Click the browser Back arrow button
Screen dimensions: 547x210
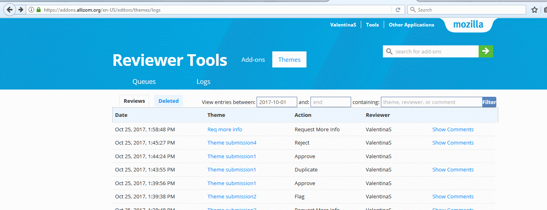coord(10,10)
